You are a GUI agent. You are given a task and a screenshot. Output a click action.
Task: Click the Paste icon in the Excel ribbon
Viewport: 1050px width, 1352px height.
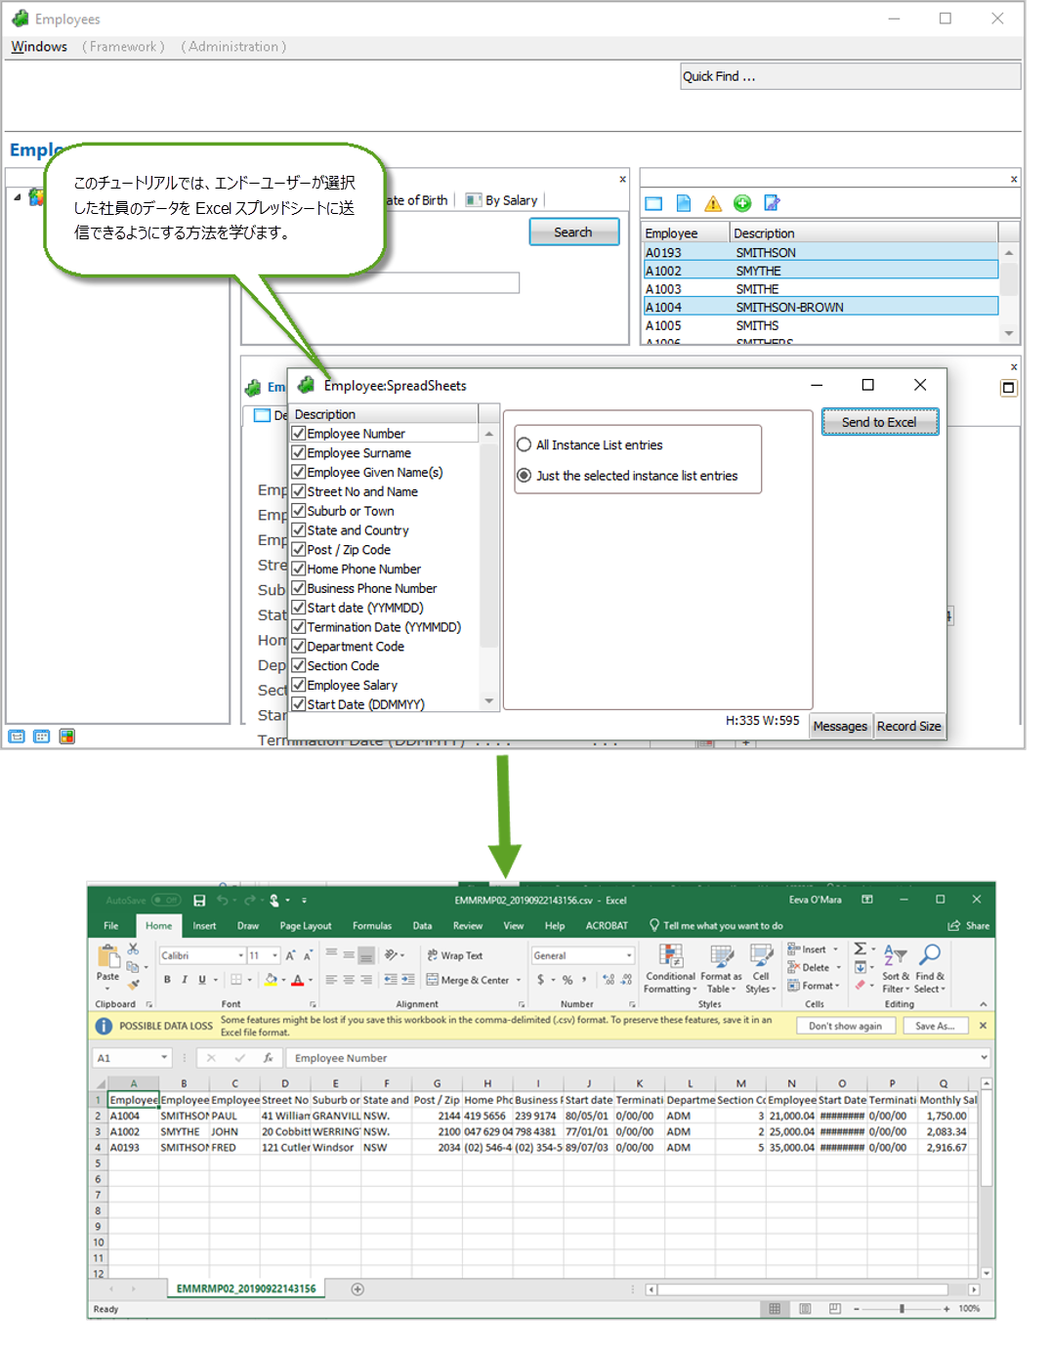[107, 955]
